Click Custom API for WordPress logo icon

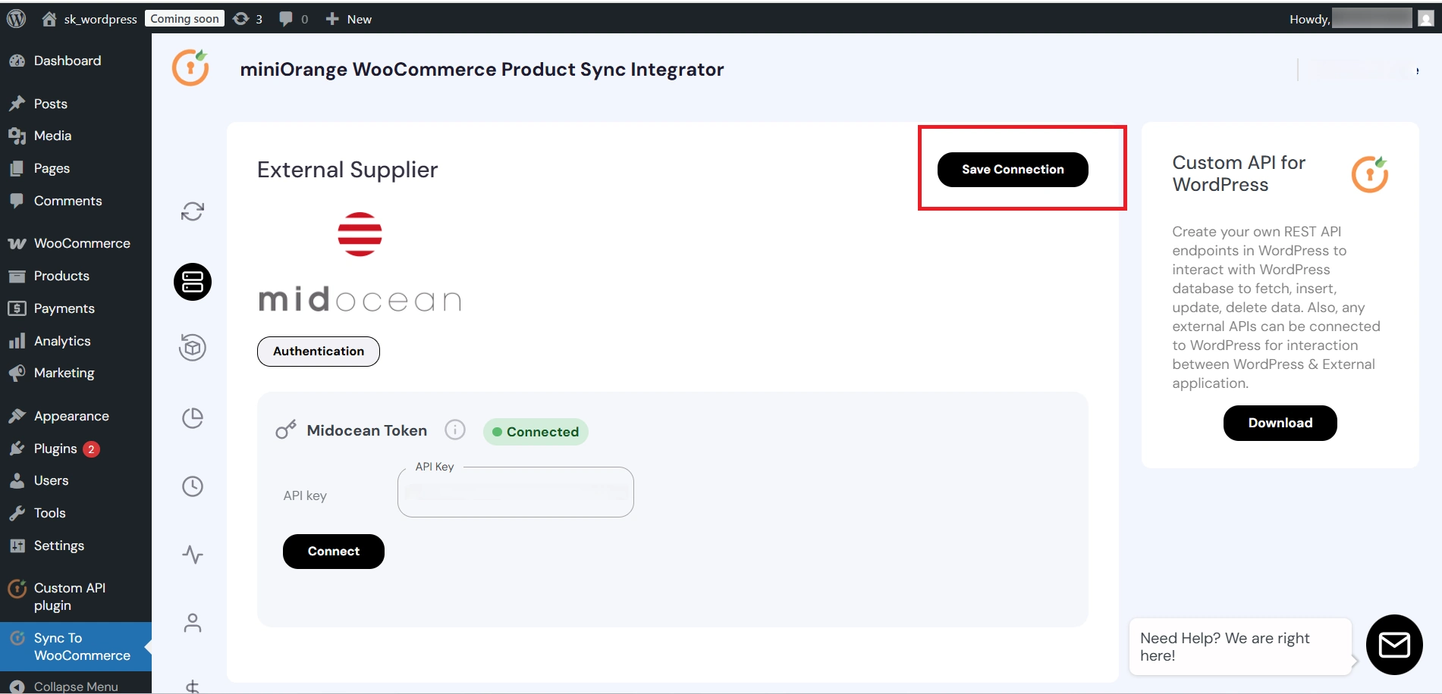(x=1370, y=174)
